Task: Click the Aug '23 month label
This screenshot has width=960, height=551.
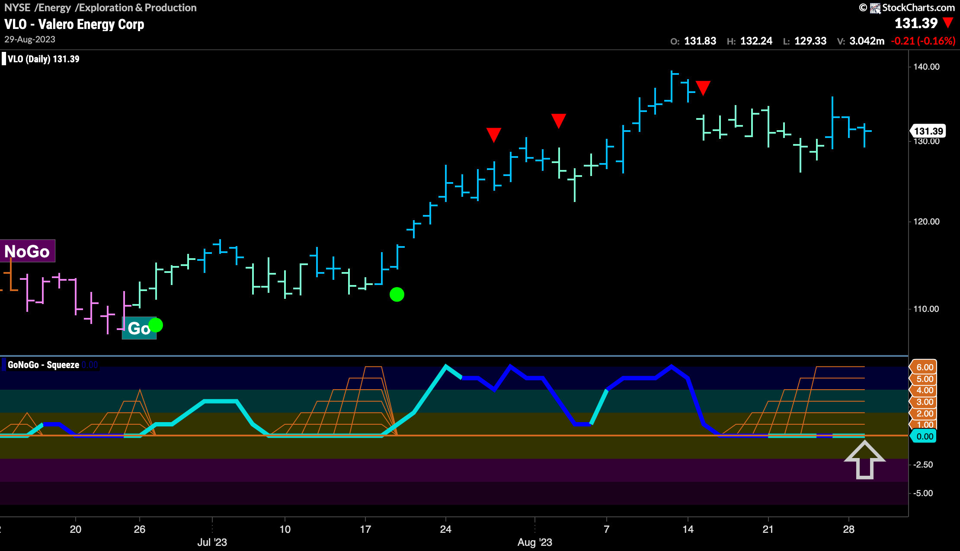Action: pos(534,542)
